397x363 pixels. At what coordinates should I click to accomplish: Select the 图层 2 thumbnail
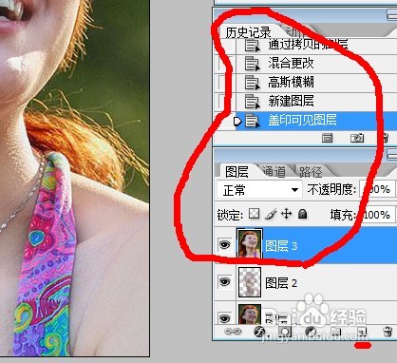250,282
